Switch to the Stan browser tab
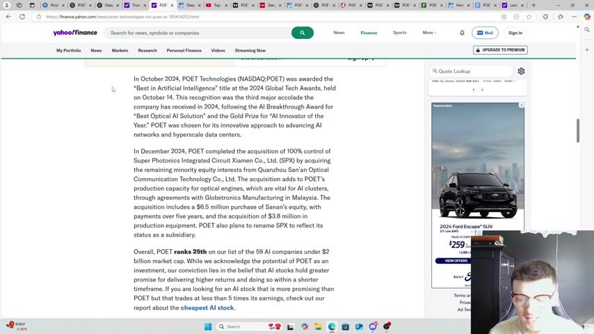The height and width of the screenshot is (334, 594). (x=270, y=6)
